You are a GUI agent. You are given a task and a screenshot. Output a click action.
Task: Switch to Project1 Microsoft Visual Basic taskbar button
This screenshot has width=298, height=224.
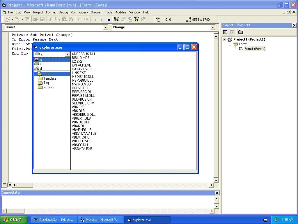point(100,220)
